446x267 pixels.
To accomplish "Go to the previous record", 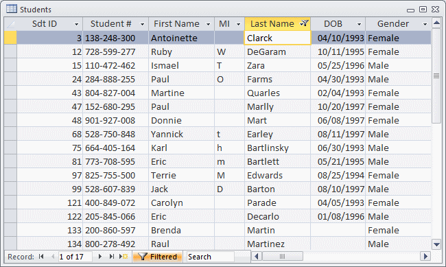I will point(53,257).
